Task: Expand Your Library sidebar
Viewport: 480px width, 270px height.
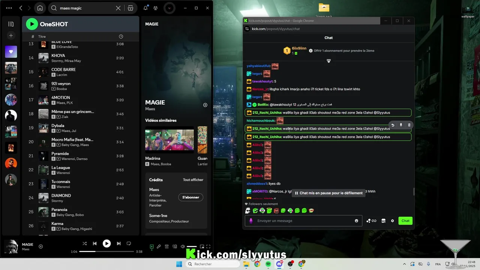Action: (11, 24)
